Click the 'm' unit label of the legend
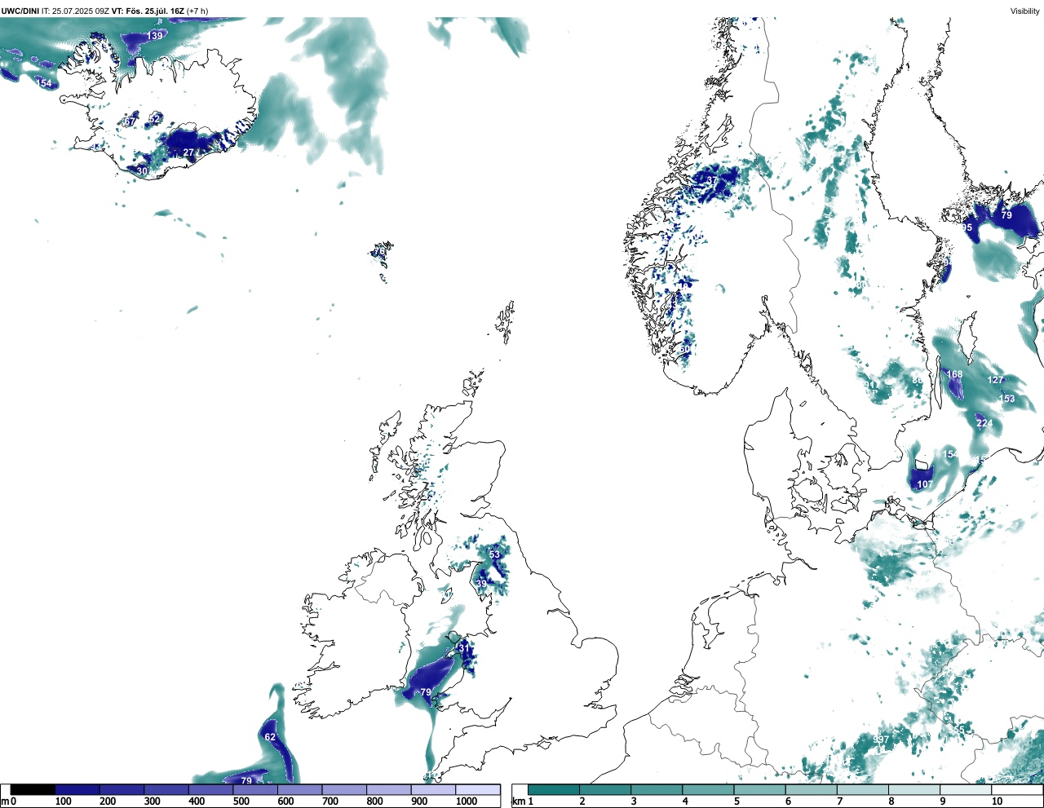 click(x=5, y=801)
